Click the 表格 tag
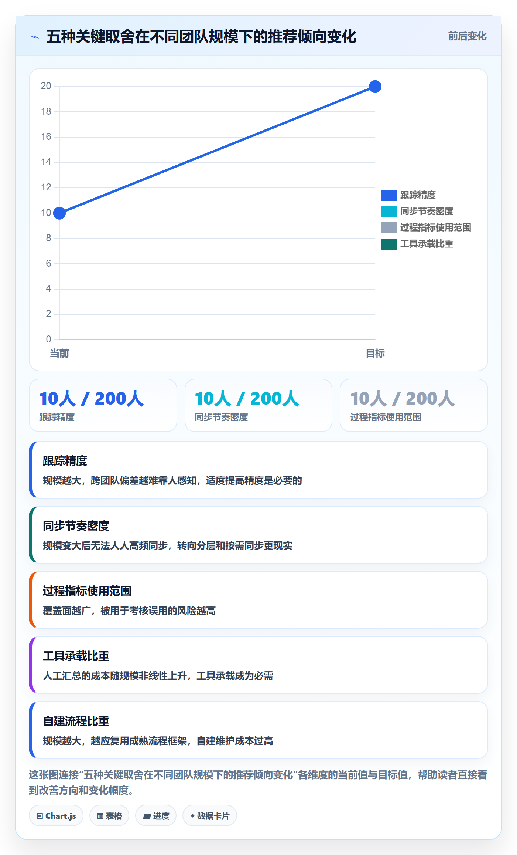The height and width of the screenshot is (855, 517). click(109, 816)
